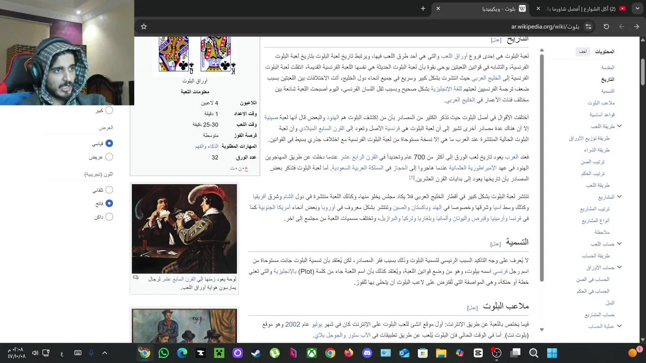
Task: Open the card players painting thumbnail
Action: tap(184, 228)
